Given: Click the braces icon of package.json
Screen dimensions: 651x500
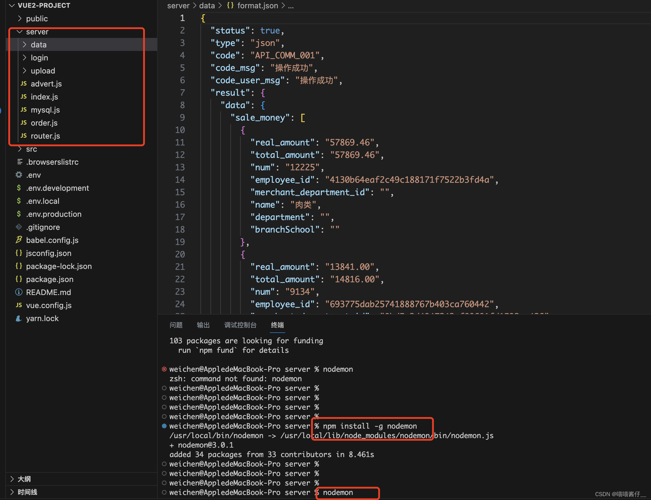Looking at the screenshot, I should coord(19,279).
